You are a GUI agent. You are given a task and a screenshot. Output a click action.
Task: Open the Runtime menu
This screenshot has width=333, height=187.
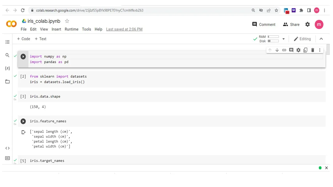[72, 29]
